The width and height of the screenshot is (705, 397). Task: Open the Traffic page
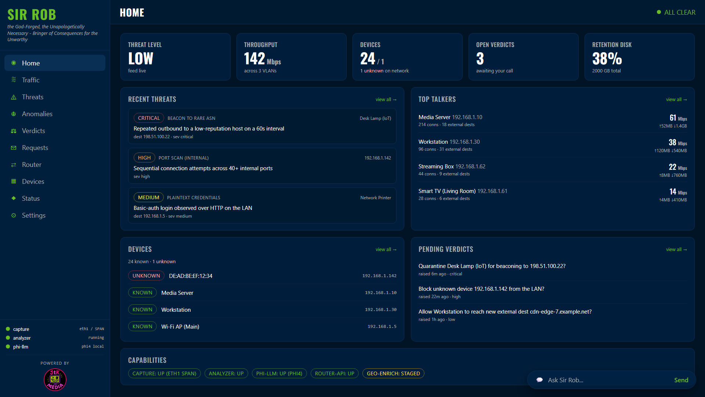pos(55,80)
